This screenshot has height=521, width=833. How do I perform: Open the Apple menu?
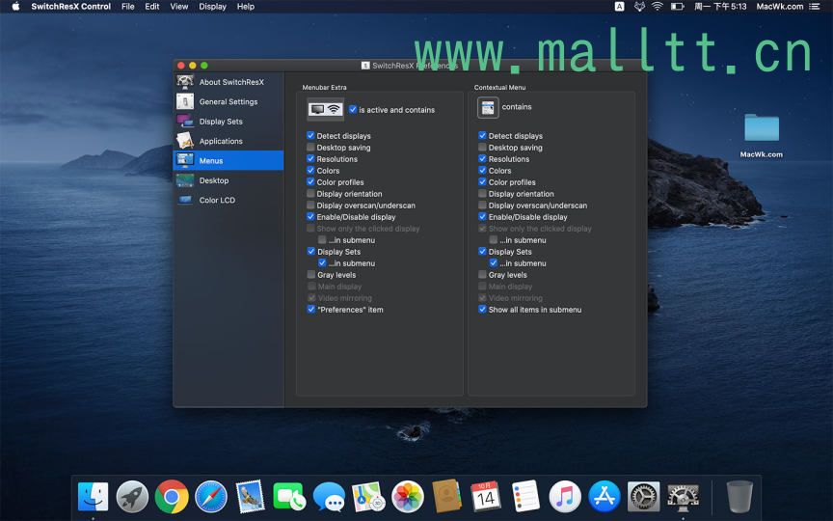click(x=15, y=7)
